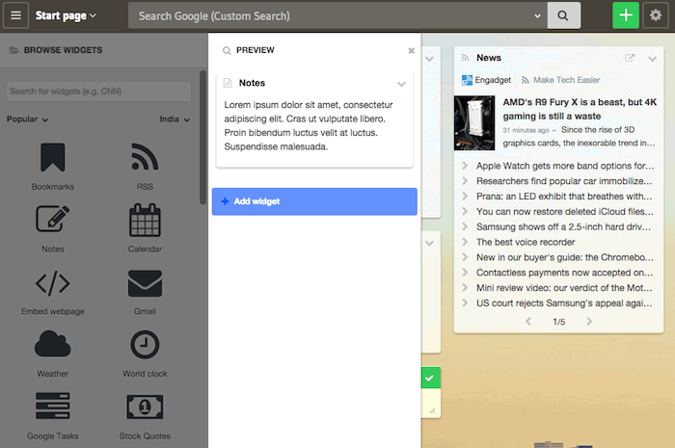675x448 pixels.
Task: Click the Lorem ipsum note text
Action: click(x=309, y=125)
